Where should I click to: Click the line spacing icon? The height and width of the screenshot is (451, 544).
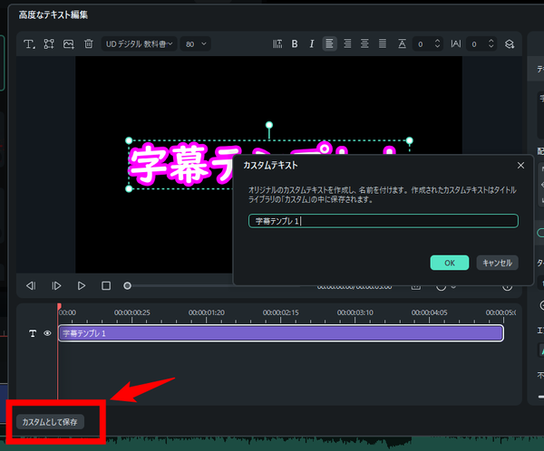click(402, 44)
